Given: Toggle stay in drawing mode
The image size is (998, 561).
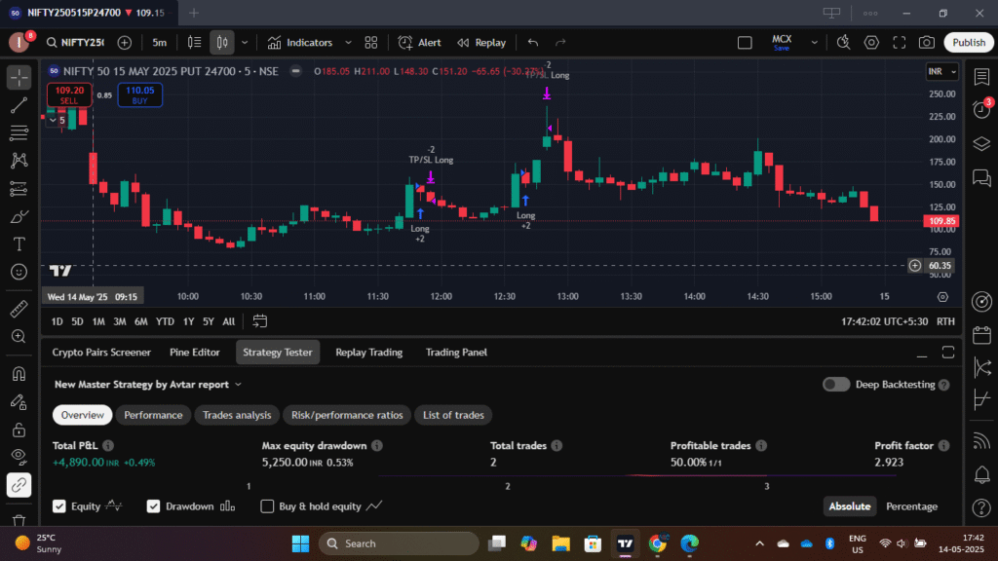Looking at the screenshot, I should 19,402.
